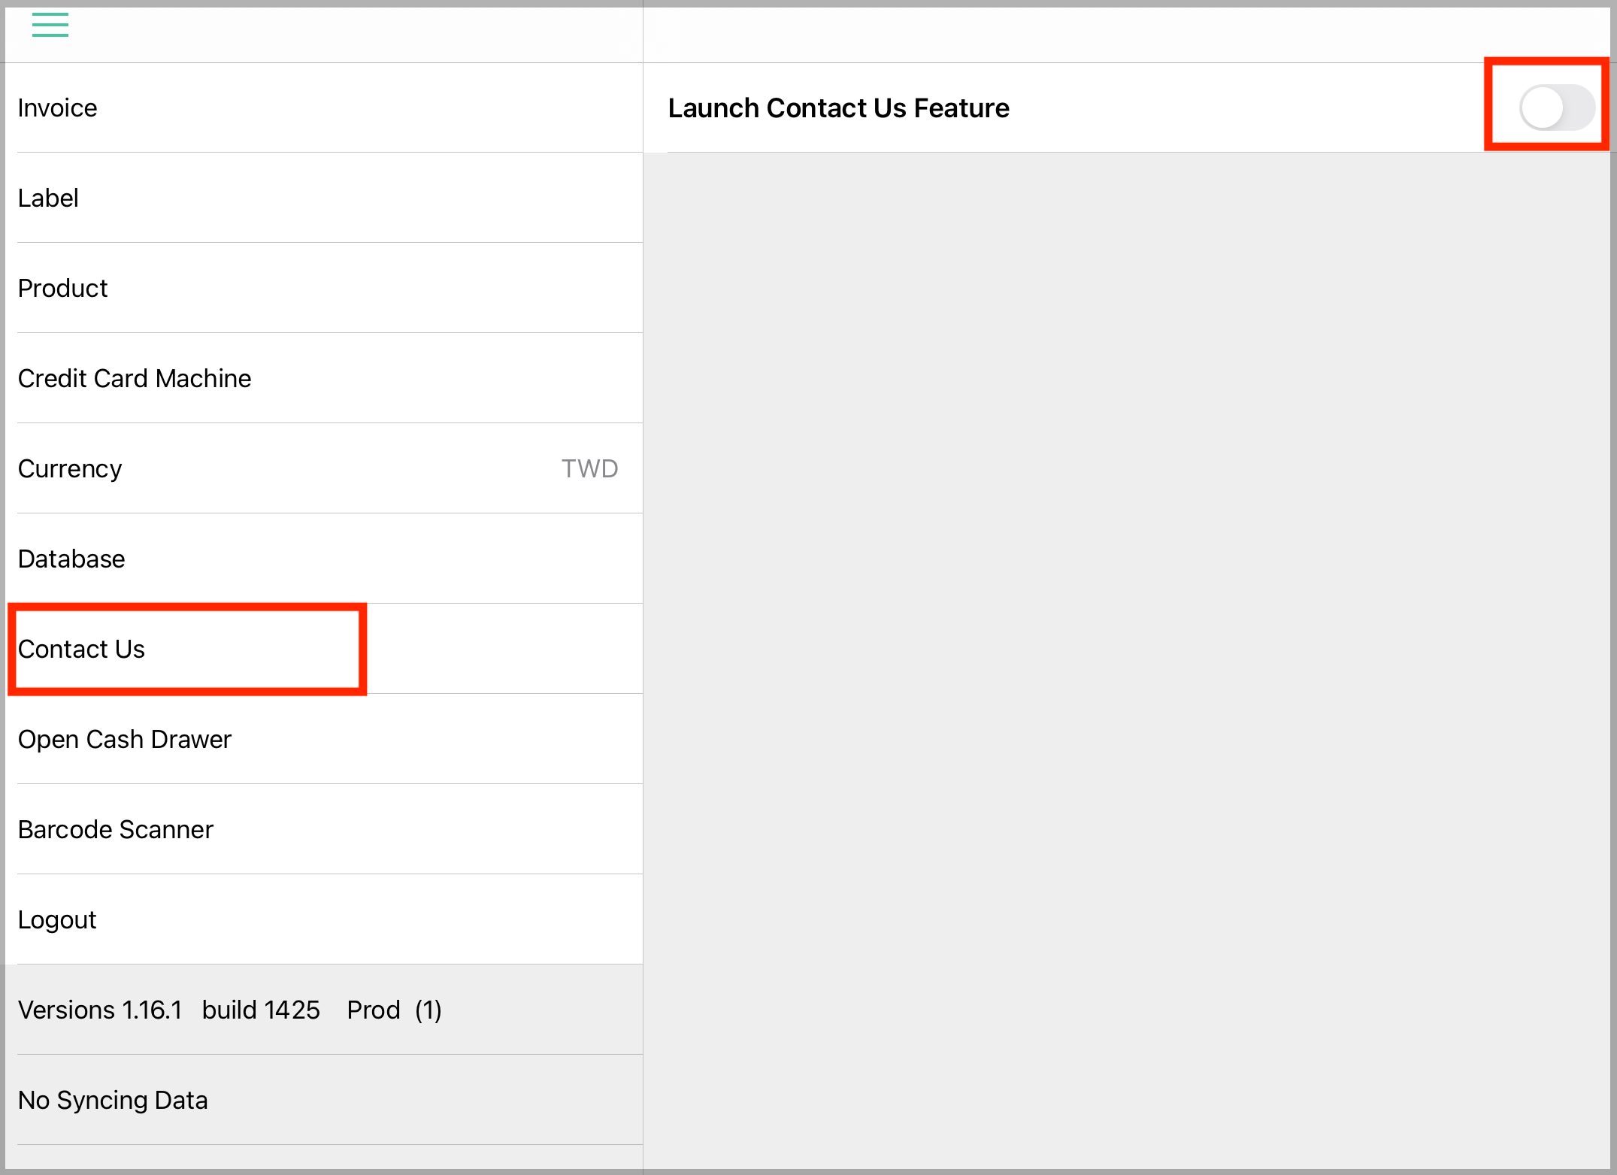This screenshot has width=1617, height=1175.
Task: Click the Launch Contact Us Feature label
Action: tap(838, 108)
